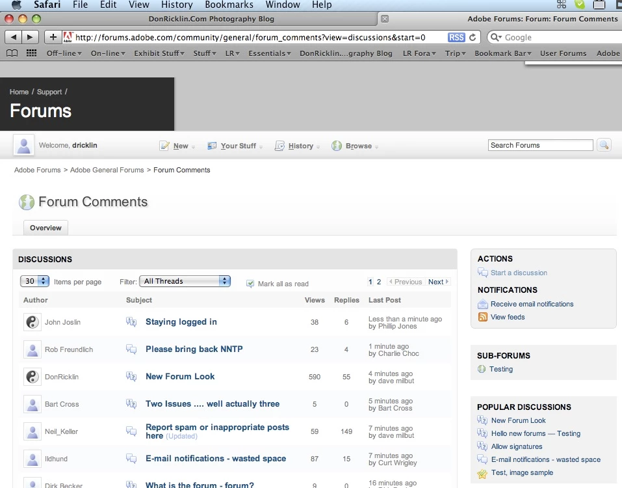Open the New Forum Look thread
Screen dimensions: 622x488
point(180,377)
